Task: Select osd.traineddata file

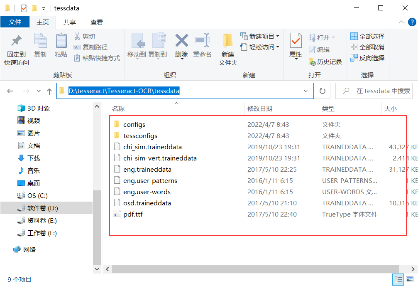Action: [147, 203]
